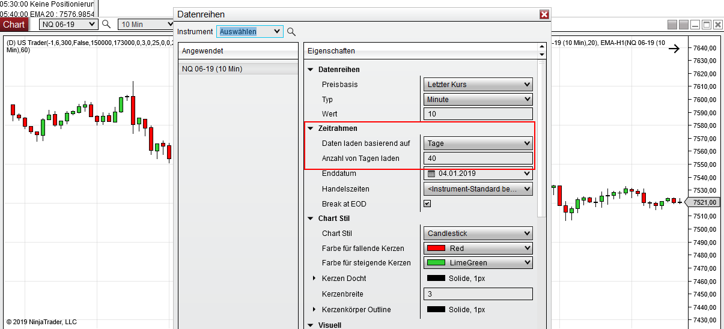Click the Eigenschaften header up arrow

click(x=543, y=47)
